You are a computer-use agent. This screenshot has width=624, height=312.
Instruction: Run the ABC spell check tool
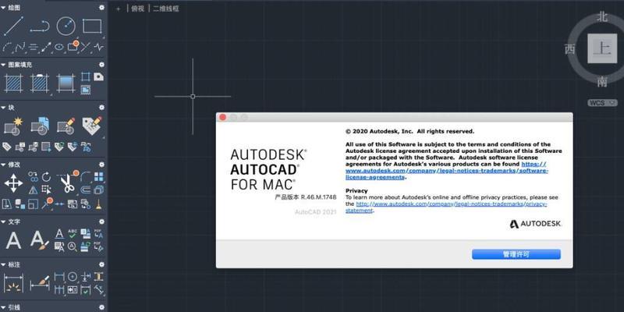[73, 233]
